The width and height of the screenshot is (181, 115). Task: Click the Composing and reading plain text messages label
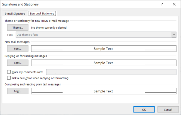coord(33,84)
